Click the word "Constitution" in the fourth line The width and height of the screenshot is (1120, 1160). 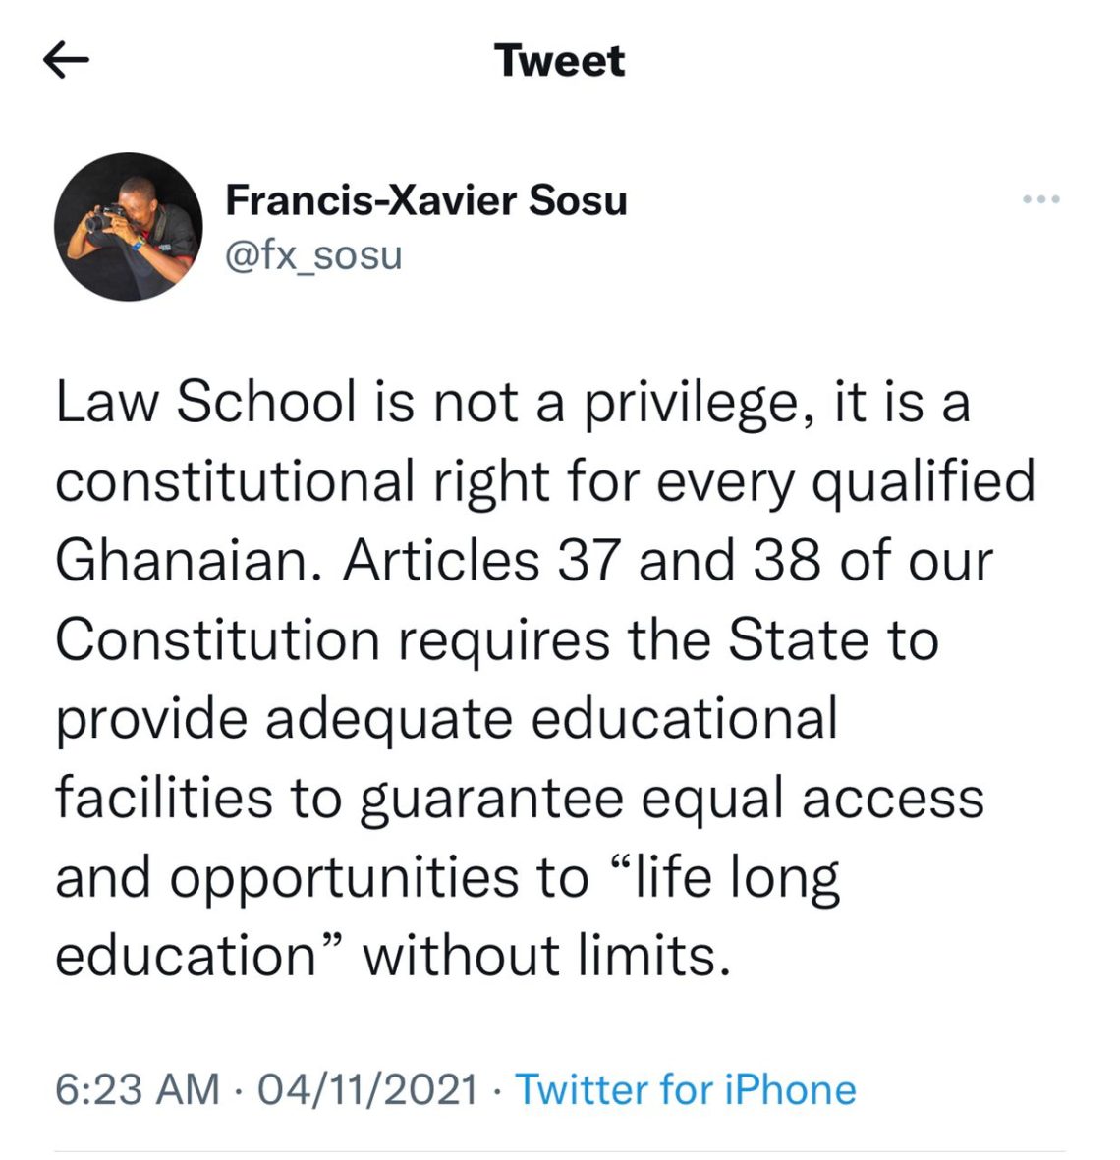pyautogui.click(x=217, y=640)
